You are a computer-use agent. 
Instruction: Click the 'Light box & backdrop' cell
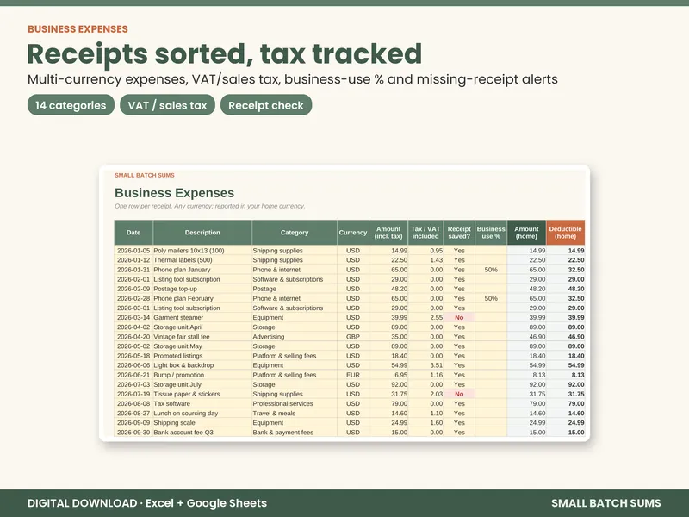point(202,365)
